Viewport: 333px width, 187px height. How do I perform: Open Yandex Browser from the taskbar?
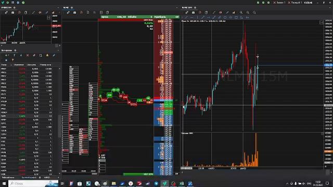[131, 183]
